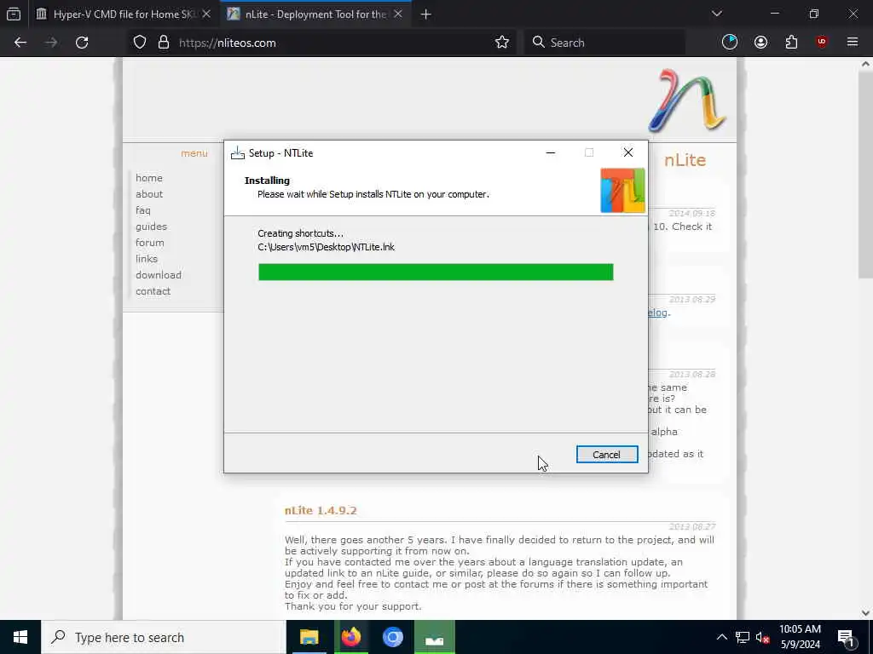This screenshot has width=873, height=654.
Task: Open the about link in site menu
Action: (x=149, y=194)
